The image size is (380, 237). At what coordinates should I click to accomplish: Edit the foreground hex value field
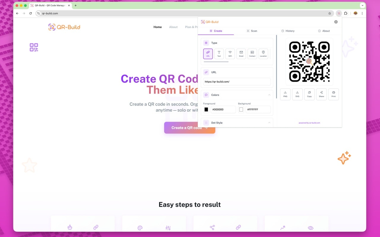pyautogui.click(x=223, y=110)
